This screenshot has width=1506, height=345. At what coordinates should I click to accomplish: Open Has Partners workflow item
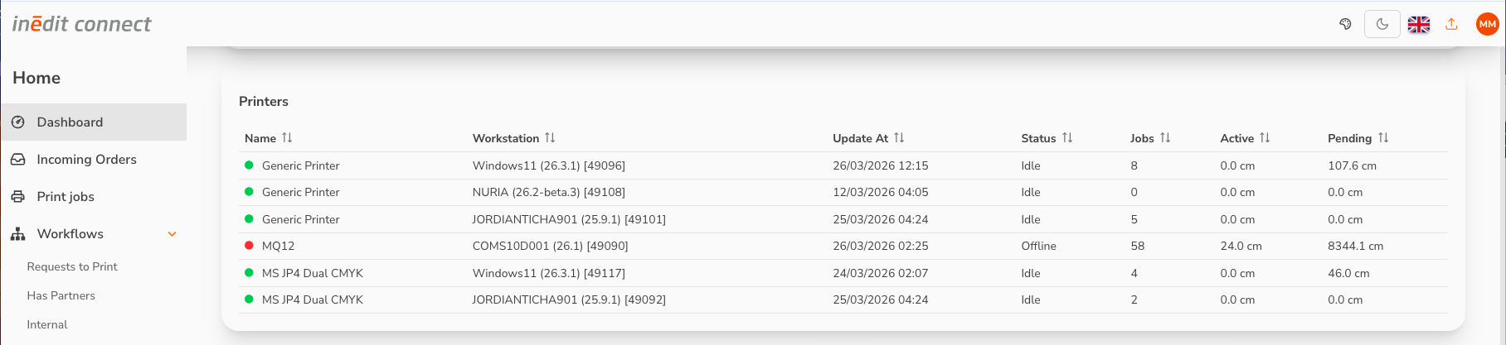61,295
